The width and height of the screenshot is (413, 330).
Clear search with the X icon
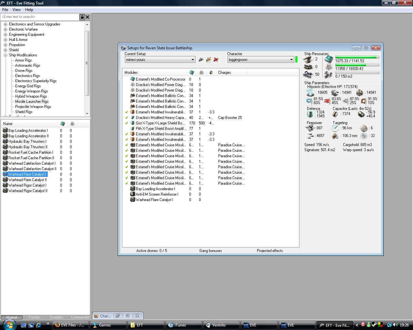coord(87,17)
